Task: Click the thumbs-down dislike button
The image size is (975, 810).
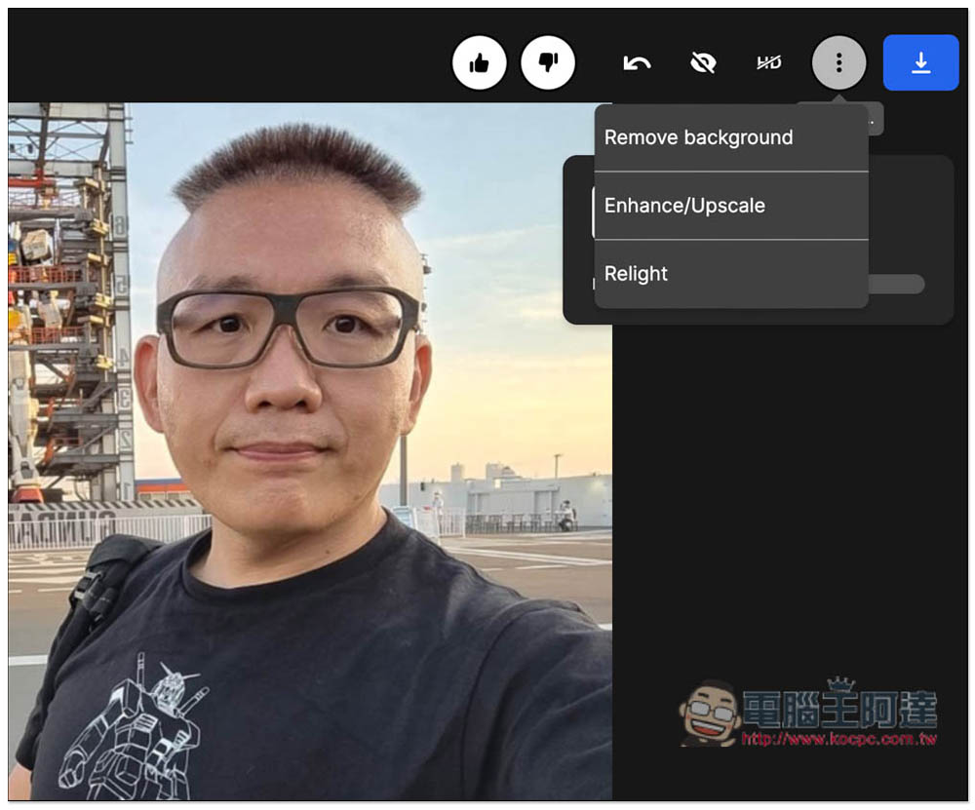Action: click(548, 63)
